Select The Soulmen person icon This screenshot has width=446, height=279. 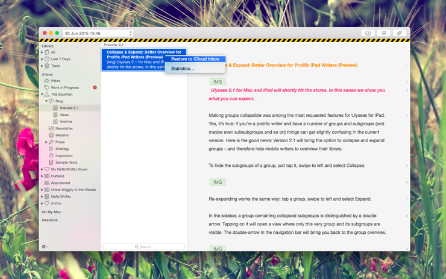[47, 94]
